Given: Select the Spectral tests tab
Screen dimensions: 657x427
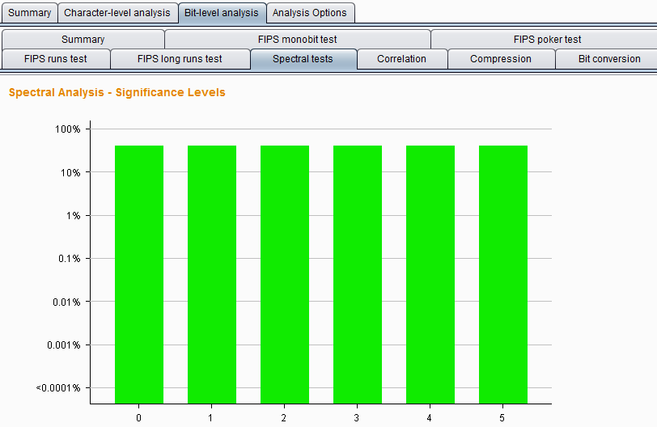Looking at the screenshot, I should tap(303, 59).
